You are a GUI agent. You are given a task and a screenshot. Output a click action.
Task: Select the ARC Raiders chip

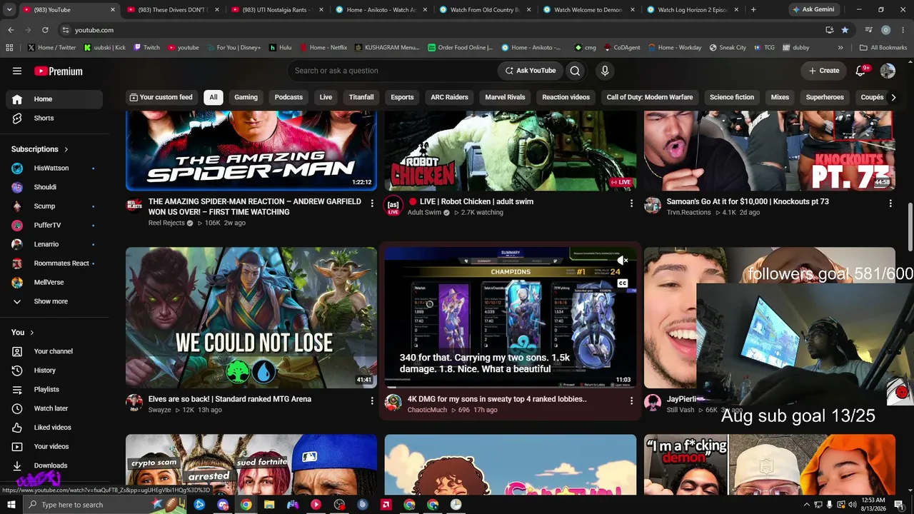[449, 97]
